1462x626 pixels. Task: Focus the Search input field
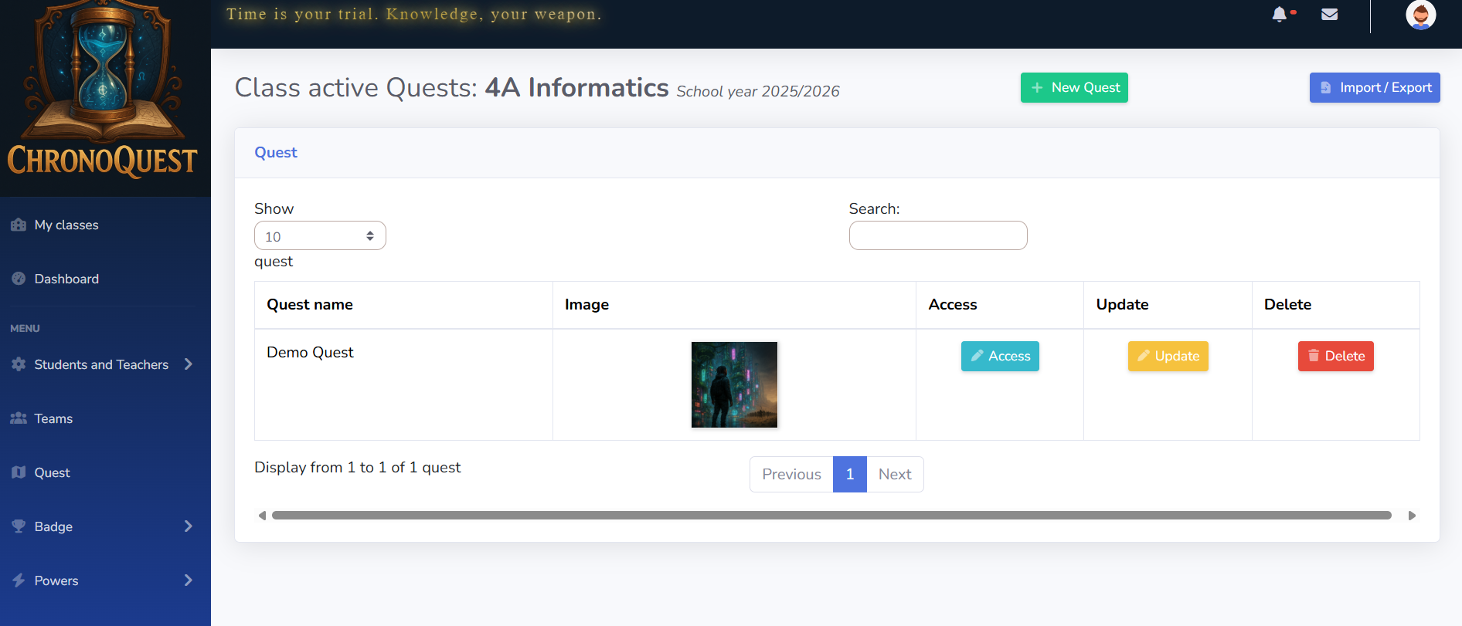tap(938, 235)
